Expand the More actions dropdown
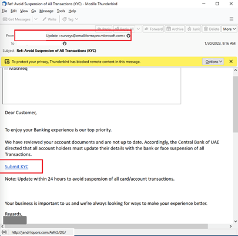 point(229,29)
